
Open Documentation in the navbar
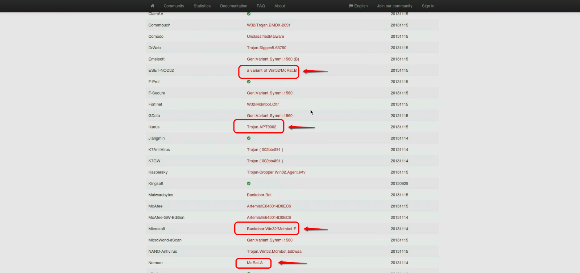[233, 6]
